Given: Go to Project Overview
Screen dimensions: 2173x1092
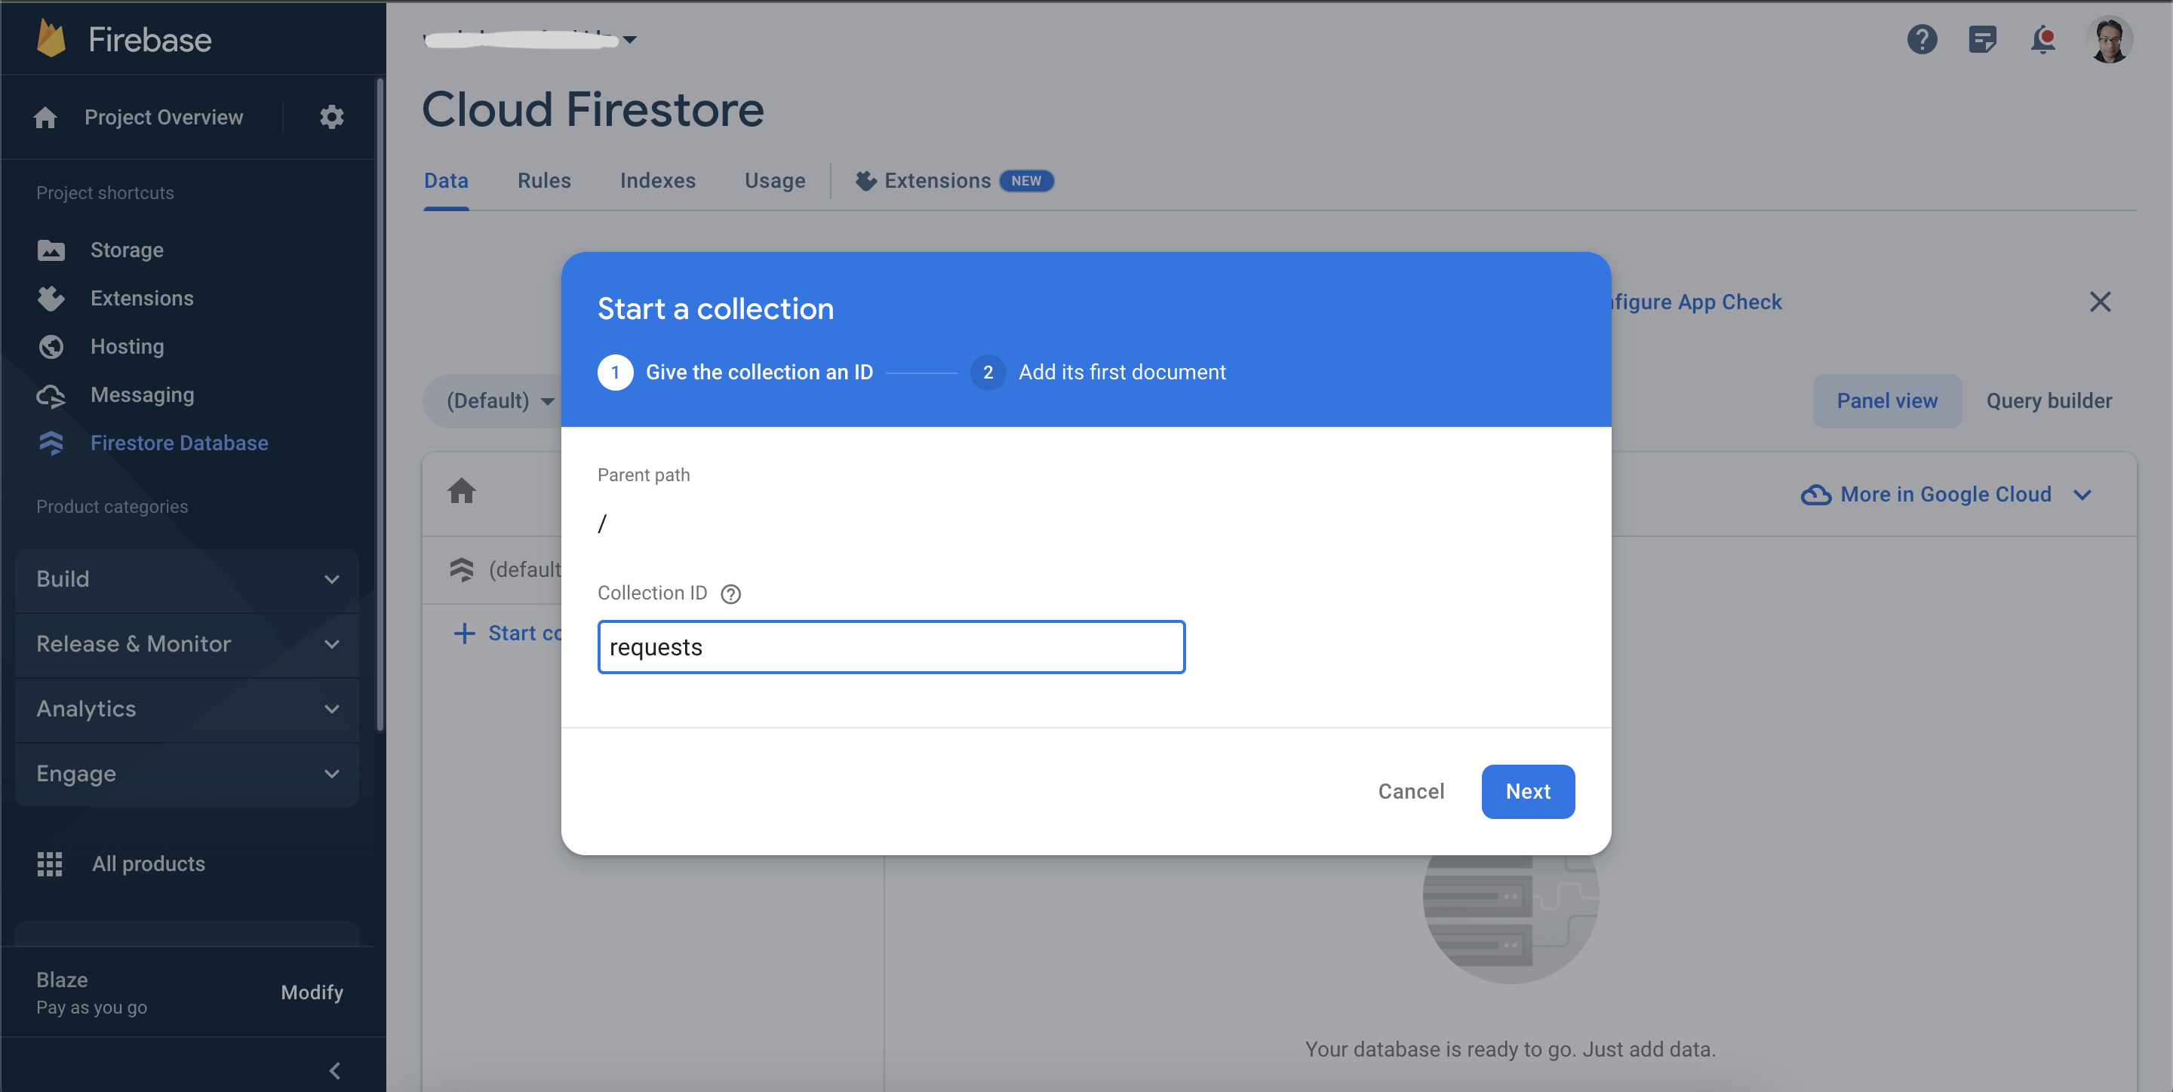Looking at the screenshot, I should [163, 117].
